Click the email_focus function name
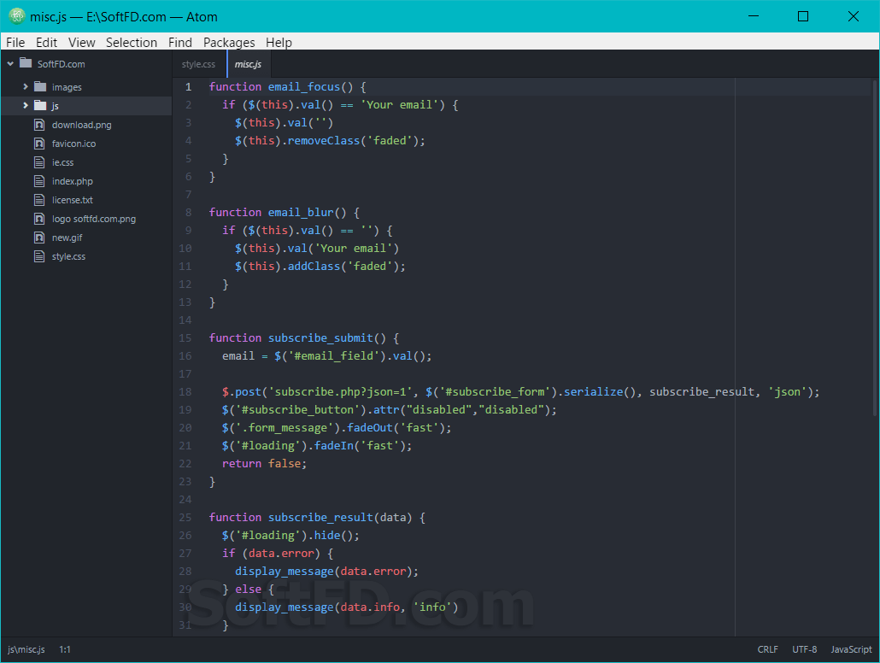The image size is (880, 663). tap(304, 87)
